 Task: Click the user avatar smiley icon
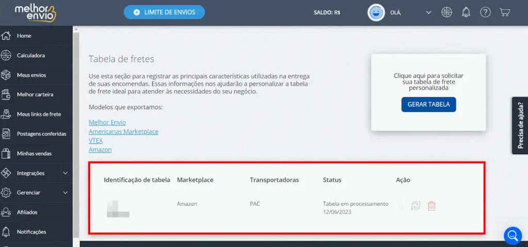coord(376,12)
